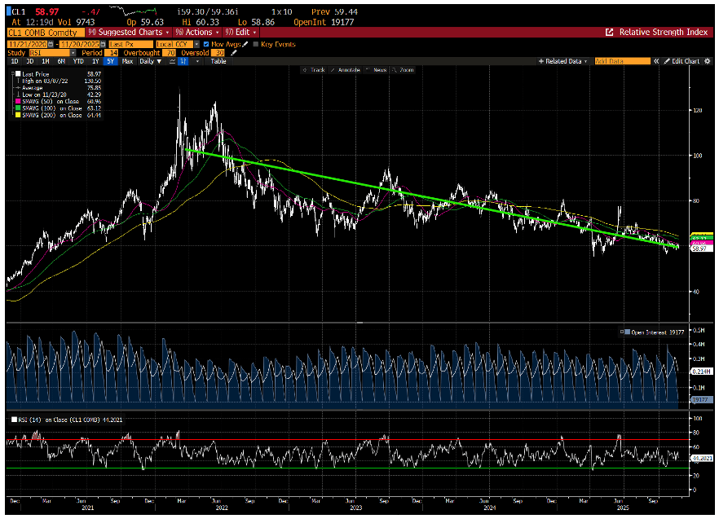Screen dimensions: 719x519
Task: Click the RSI Period value 14
Action: click(112, 53)
